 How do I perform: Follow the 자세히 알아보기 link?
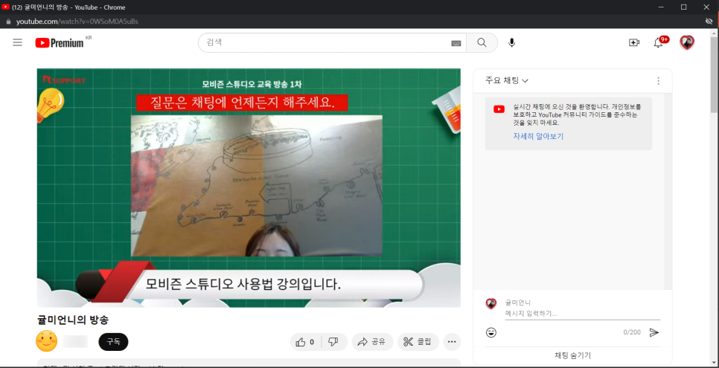point(538,136)
